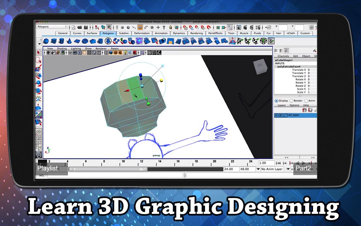This screenshot has height=226, width=361.
Task: Switch to the nCloth shelf tab
Action: coord(291,33)
